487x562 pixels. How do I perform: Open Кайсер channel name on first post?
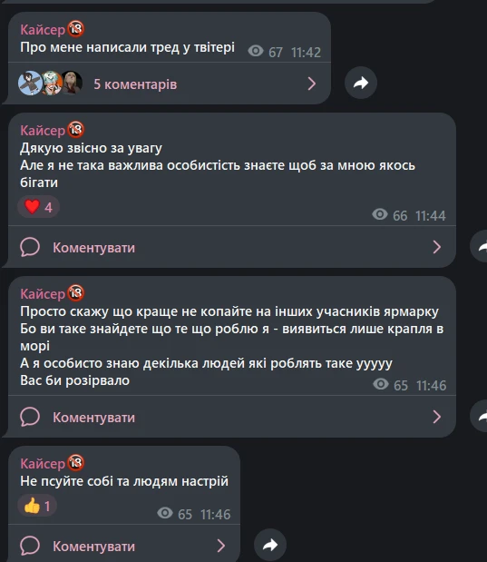point(43,30)
